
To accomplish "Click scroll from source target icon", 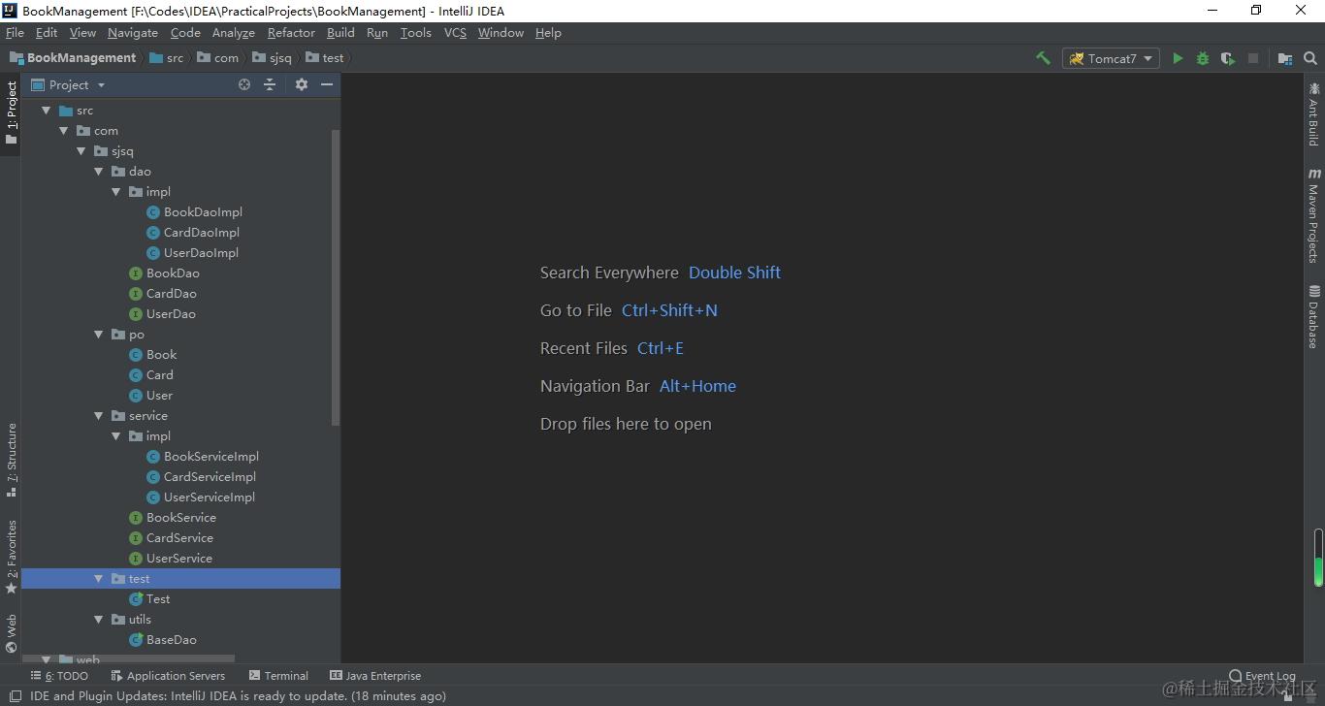I will pyautogui.click(x=244, y=85).
